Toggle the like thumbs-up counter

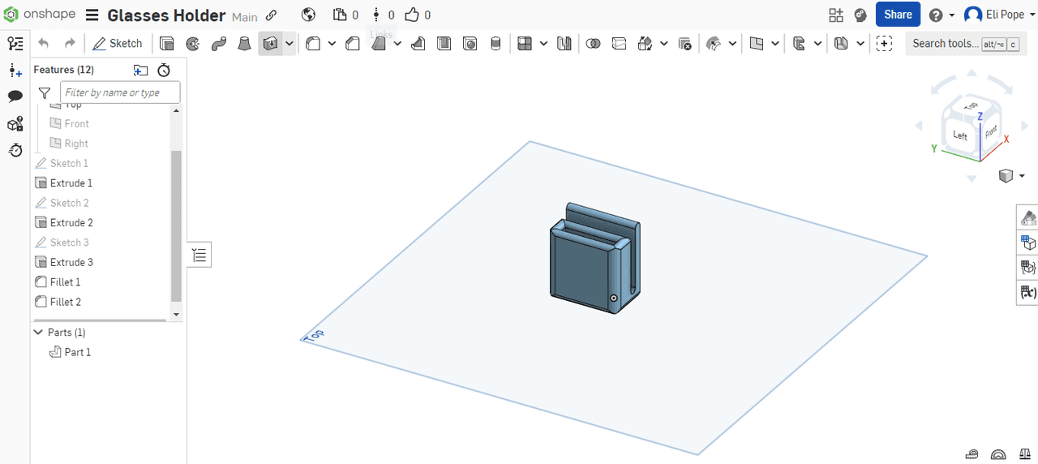pyautogui.click(x=417, y=15)
